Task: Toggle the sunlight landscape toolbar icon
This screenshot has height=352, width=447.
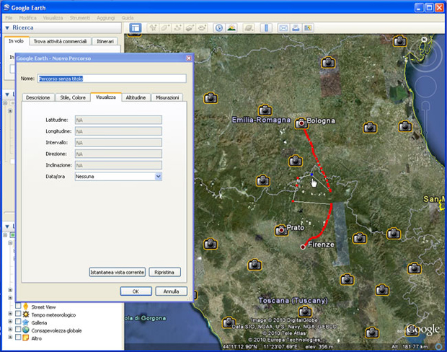Action: [231, 28]
